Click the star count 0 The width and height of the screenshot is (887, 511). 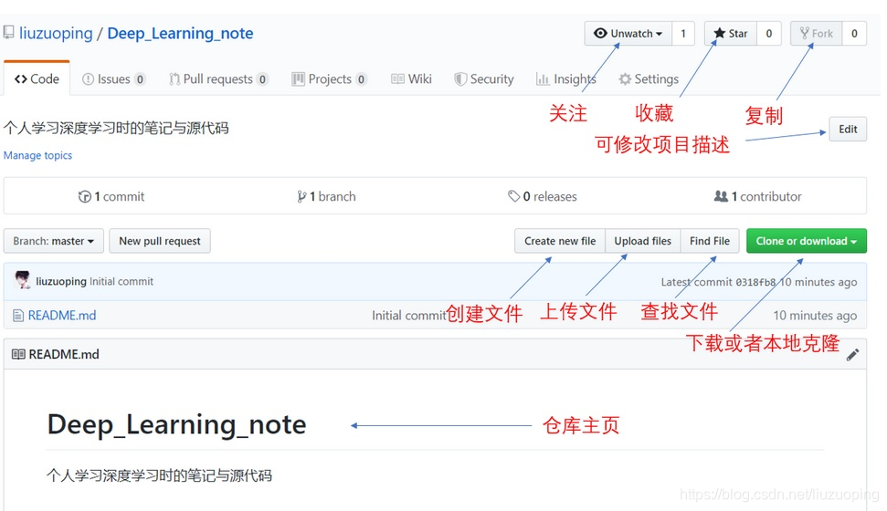tap(769, 34)
